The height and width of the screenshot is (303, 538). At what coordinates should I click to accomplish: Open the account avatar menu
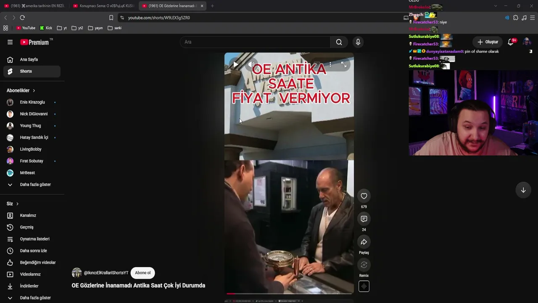(x=526, y=42)
